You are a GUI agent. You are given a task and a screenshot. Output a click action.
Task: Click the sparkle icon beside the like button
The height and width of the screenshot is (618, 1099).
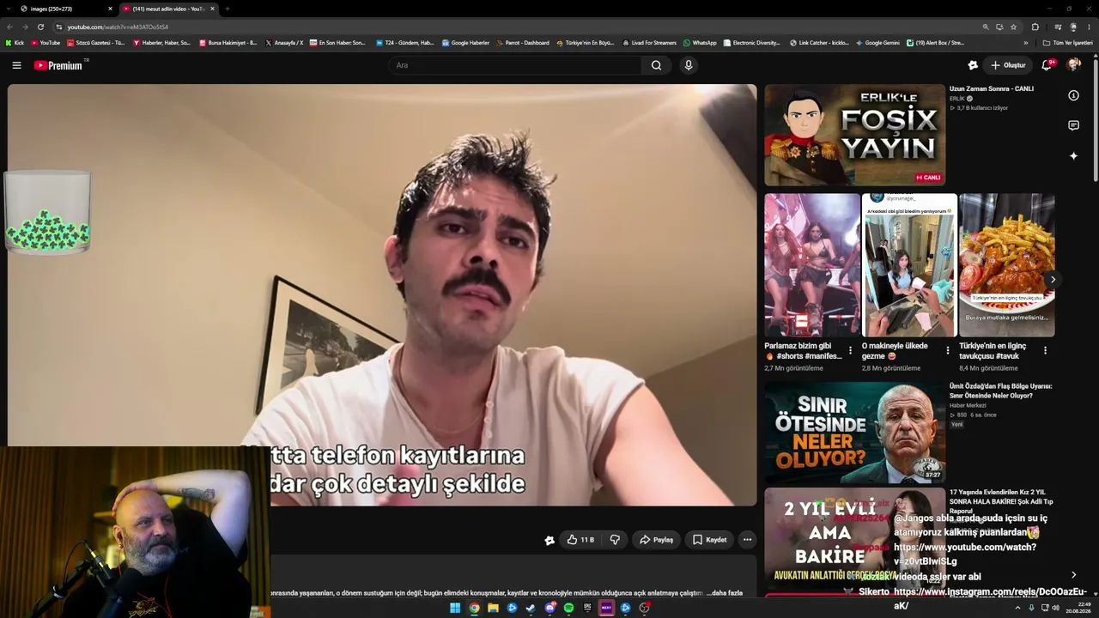[x=549, y=540]
